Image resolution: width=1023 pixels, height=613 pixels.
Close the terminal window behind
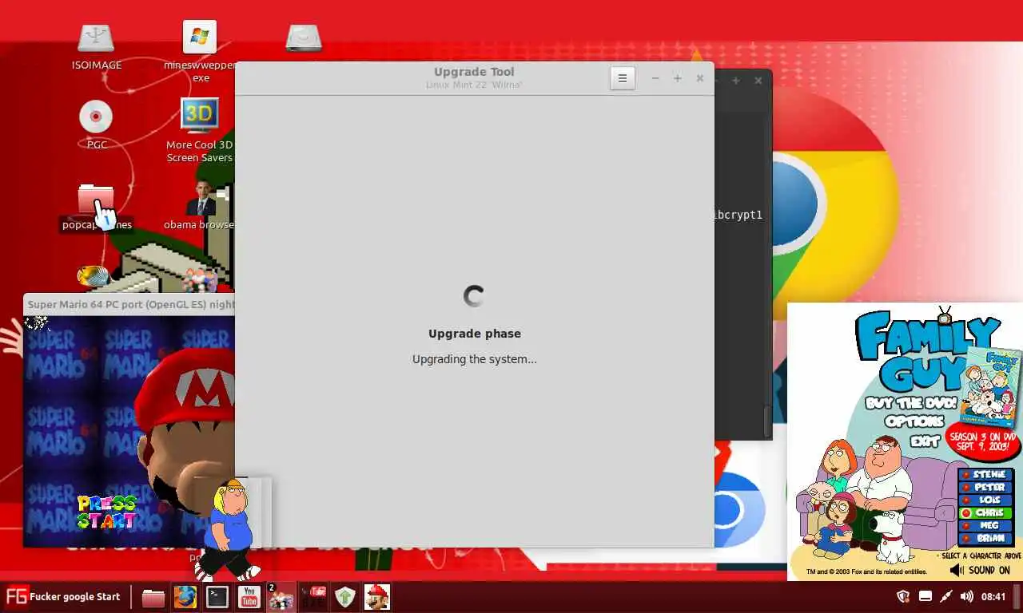tap(758, 81)
